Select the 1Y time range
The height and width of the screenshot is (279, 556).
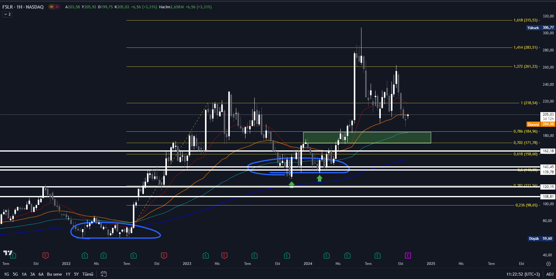click(x=68, y=274)
